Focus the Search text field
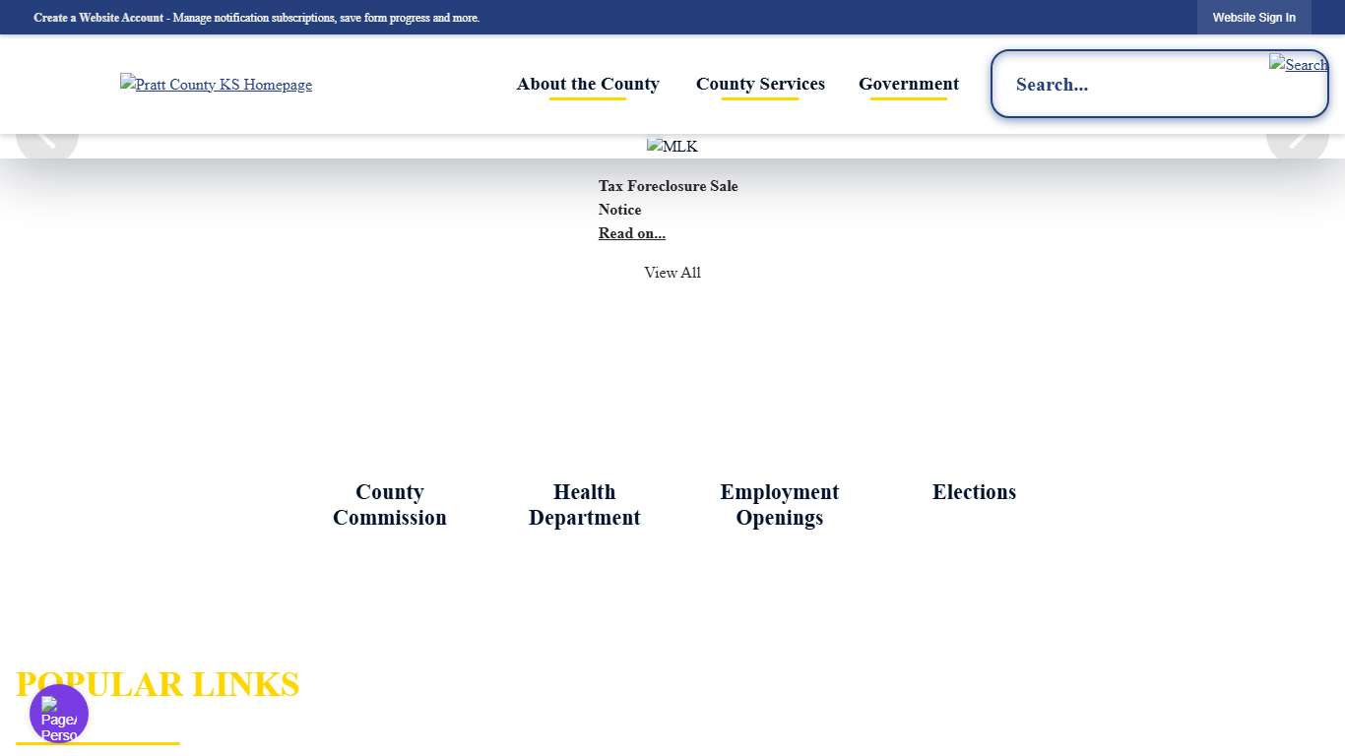Viewport: 1345px width, 756px height. [1132, 85]
